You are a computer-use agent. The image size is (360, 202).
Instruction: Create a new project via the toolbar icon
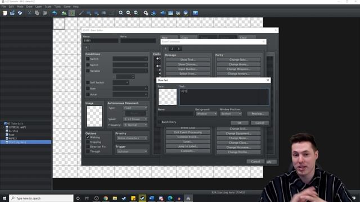pos(5,13)
